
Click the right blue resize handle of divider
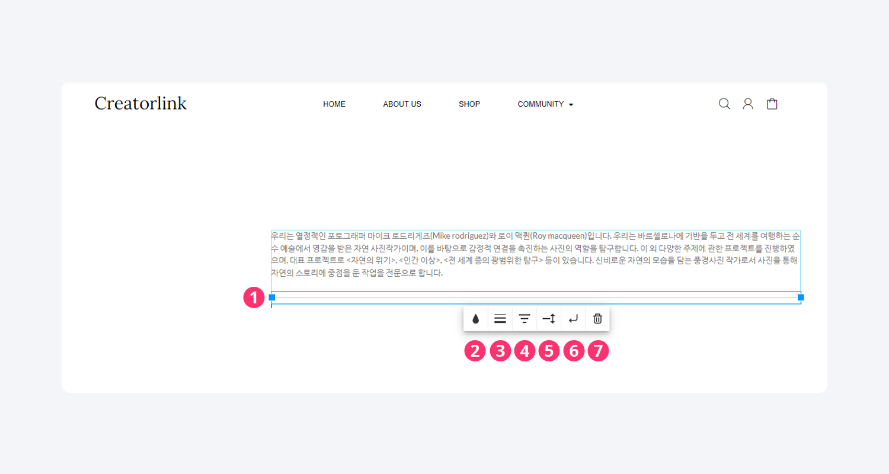pos(801,297)
